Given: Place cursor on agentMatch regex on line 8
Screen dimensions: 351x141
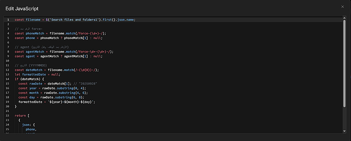Looking at the screenshot, I should (93, 52).
